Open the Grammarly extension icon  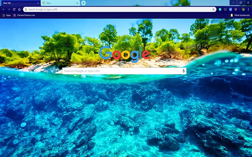(x=220, y=9)
